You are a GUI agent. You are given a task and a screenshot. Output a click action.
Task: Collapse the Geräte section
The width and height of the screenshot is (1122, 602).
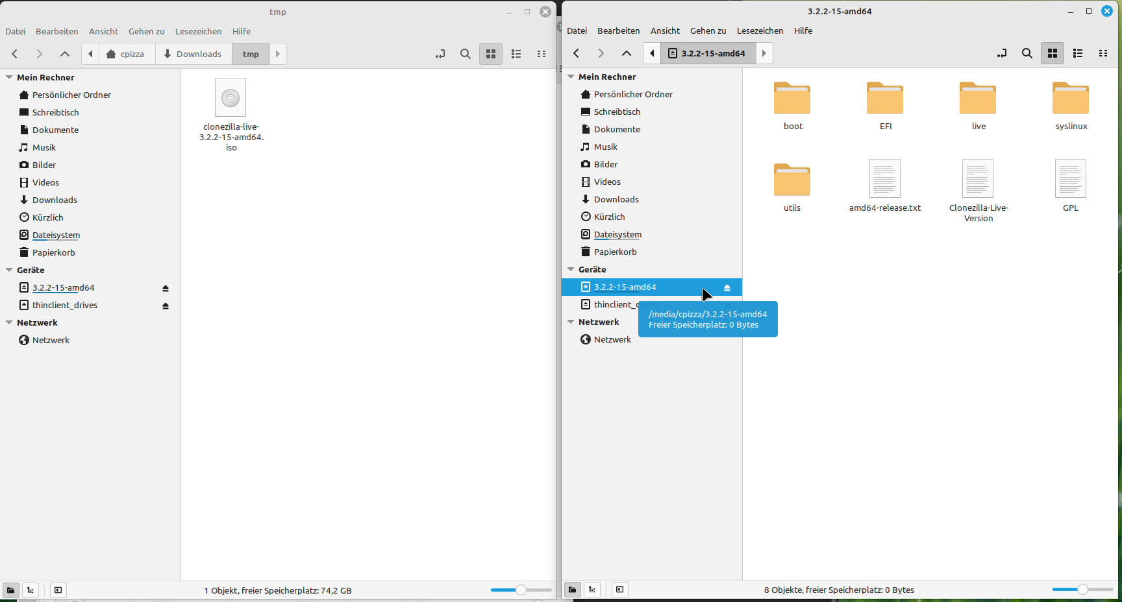click(x=8, y=270)
